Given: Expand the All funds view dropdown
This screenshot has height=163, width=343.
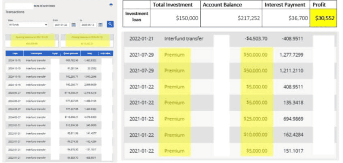Looking at the screenshot, I should point(28,25).
